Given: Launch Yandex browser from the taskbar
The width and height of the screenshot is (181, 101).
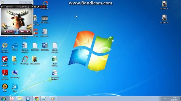Looking at the screenshot, I should coord(12,98).
